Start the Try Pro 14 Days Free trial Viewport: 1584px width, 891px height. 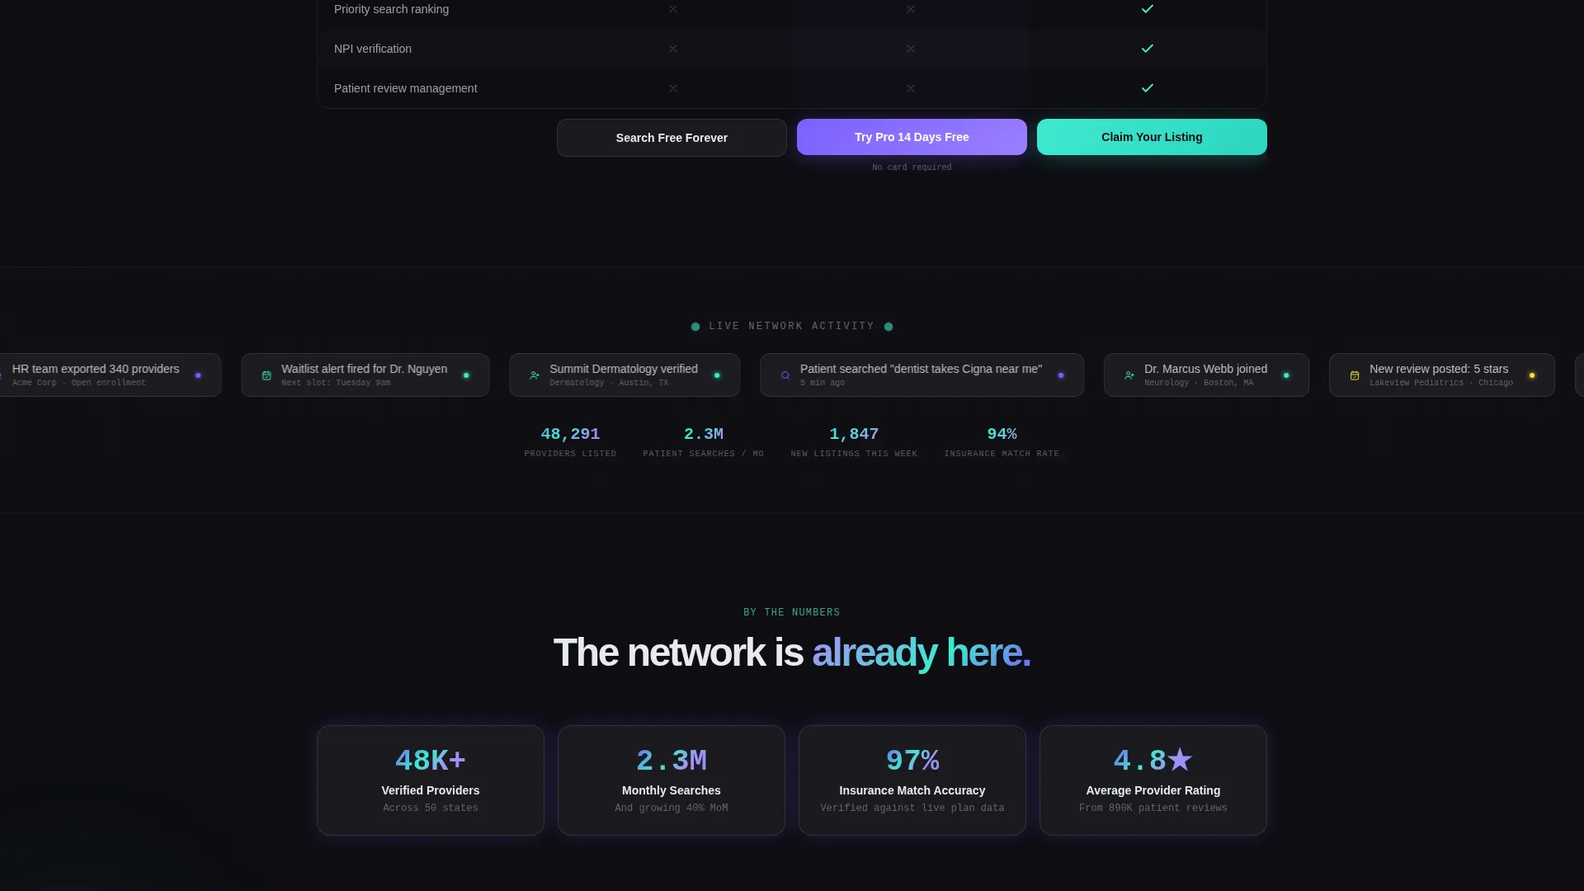[912, 137]
